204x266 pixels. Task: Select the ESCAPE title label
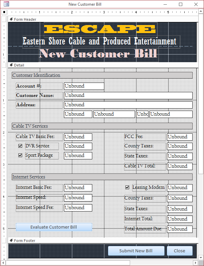click(x=100, y=29)
